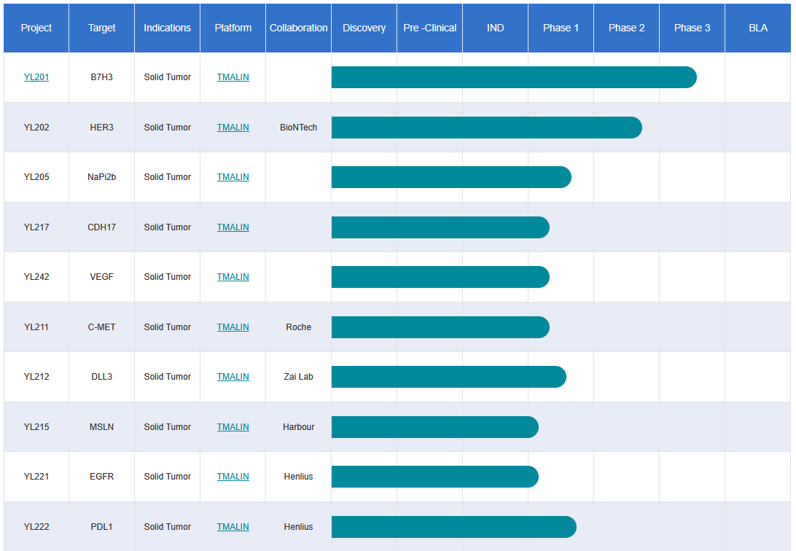Click the Platform column header

[x=232, y=28]
